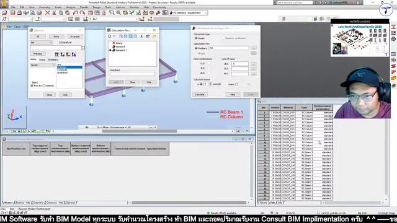Click New definition icon in Calculation Parameters dialog

tap(110, 37)
